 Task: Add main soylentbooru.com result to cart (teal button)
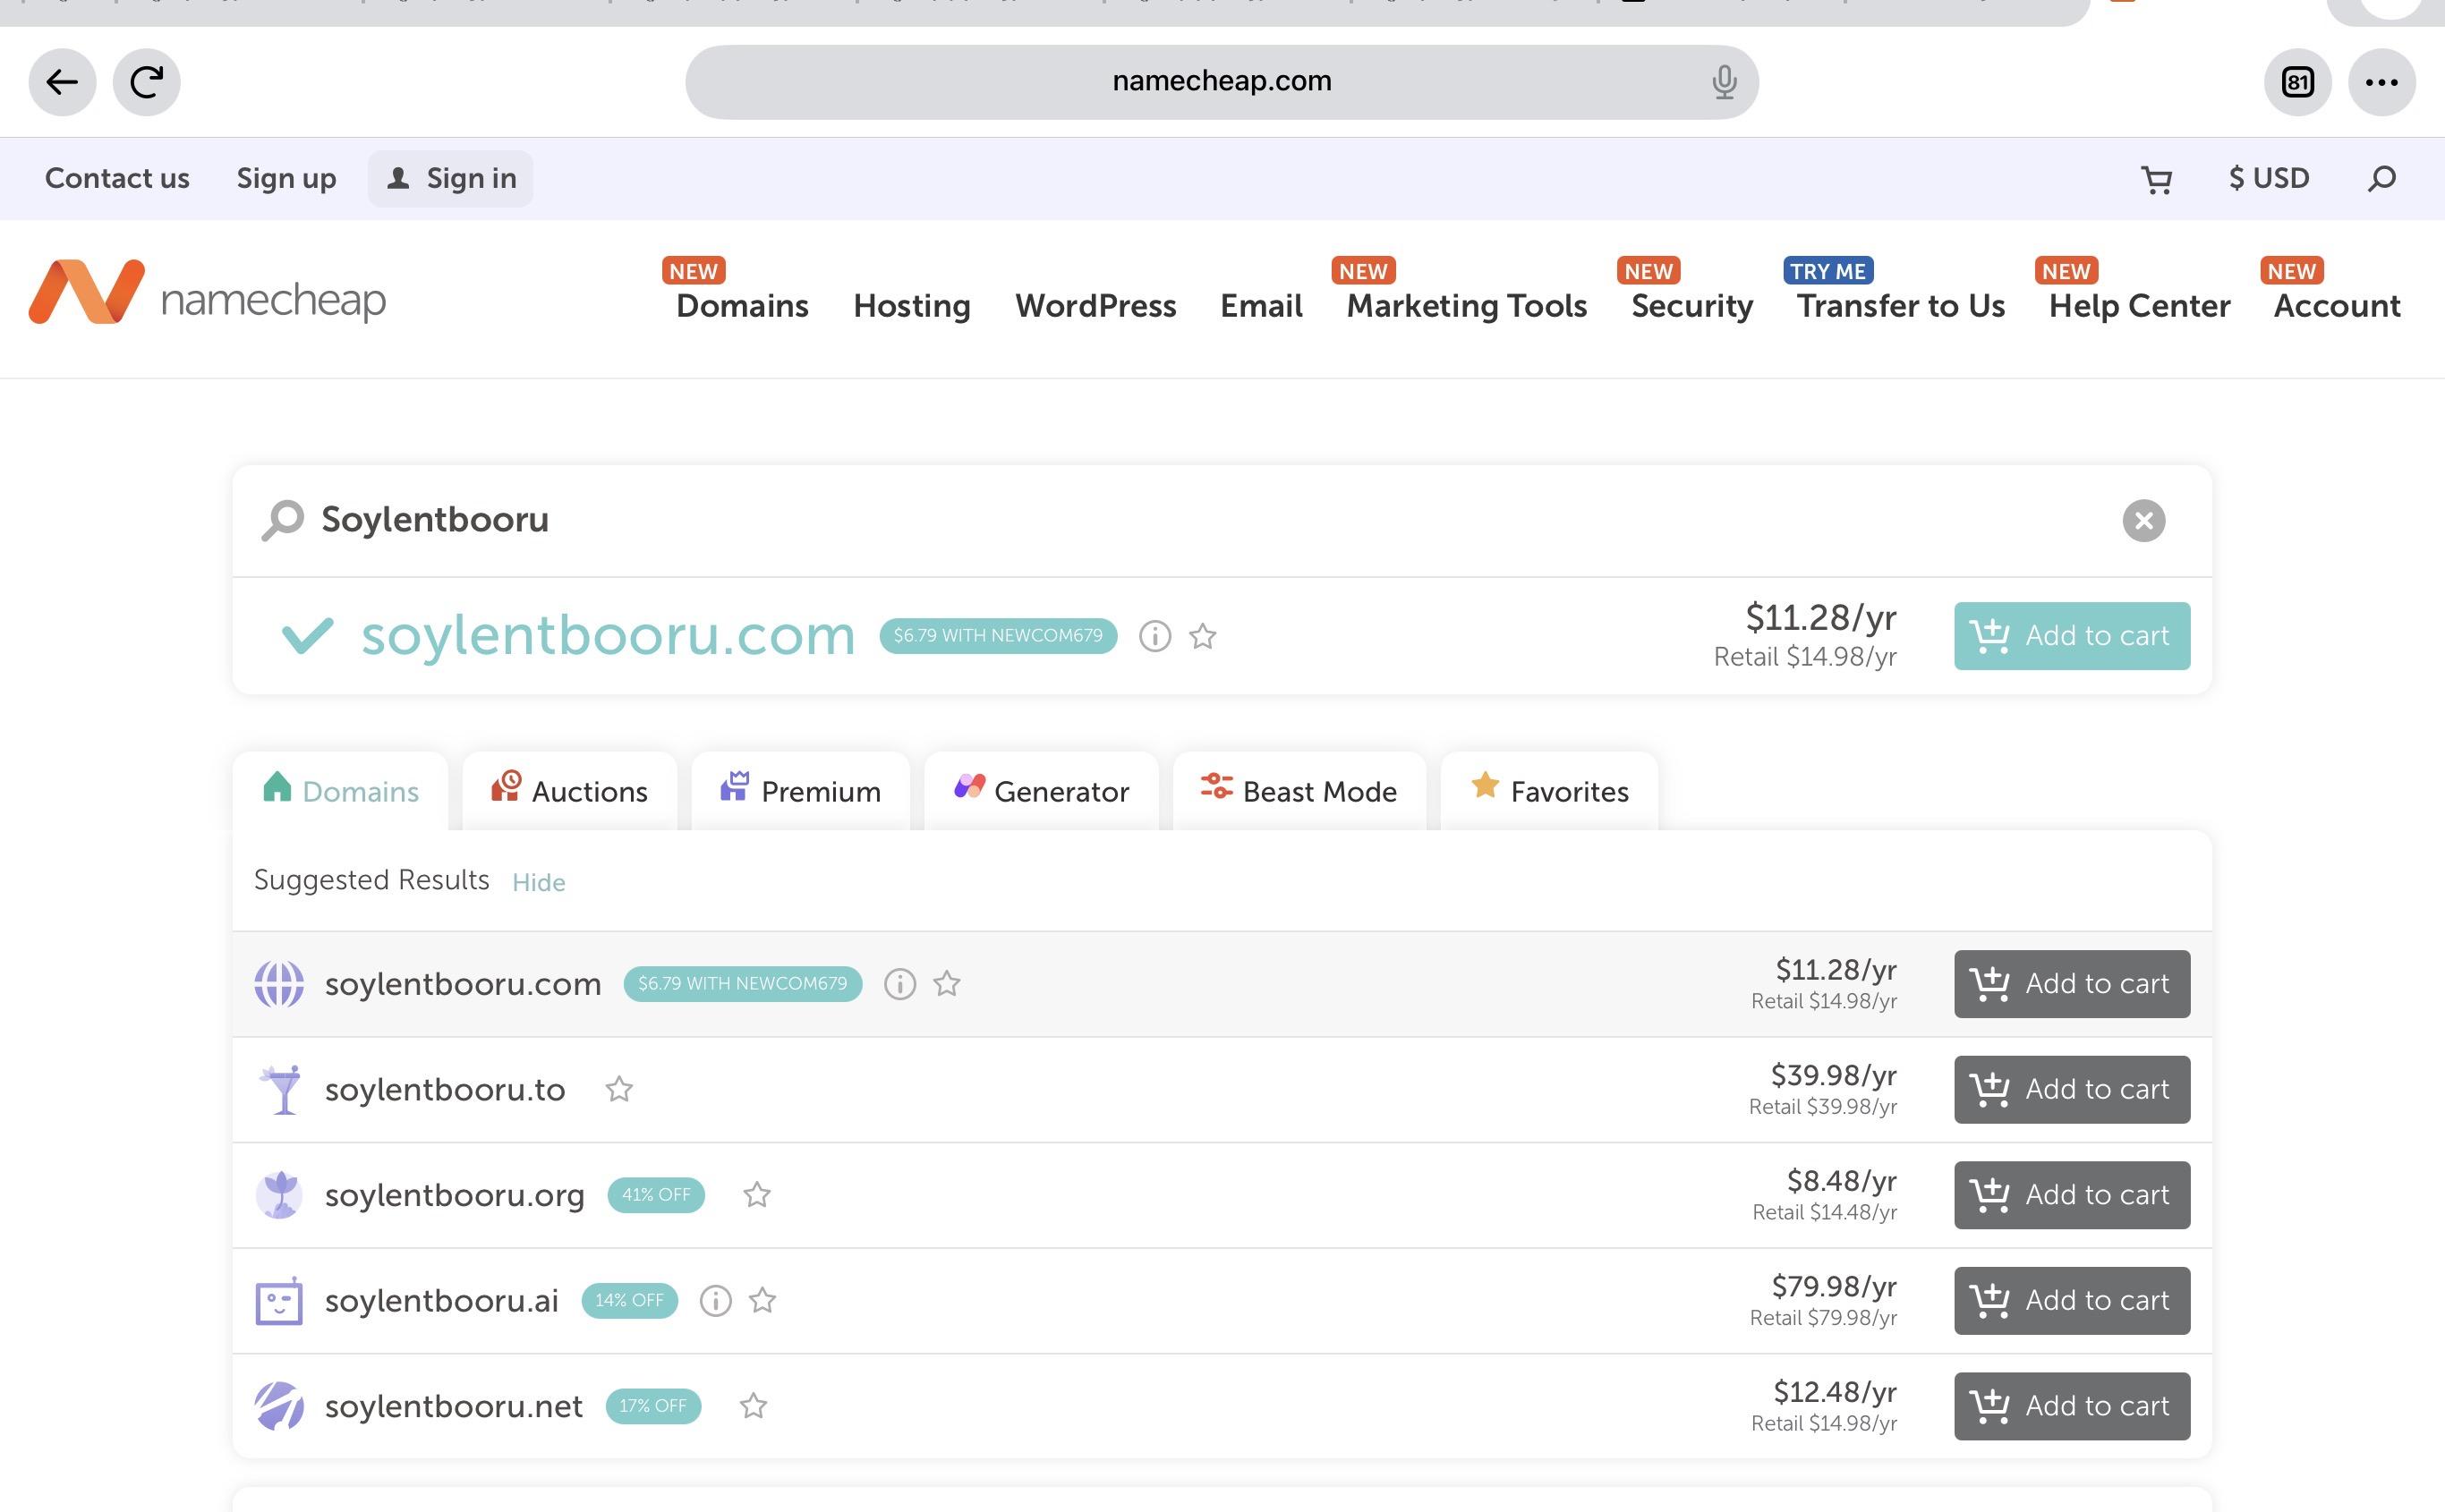(x=2072, y=636)
